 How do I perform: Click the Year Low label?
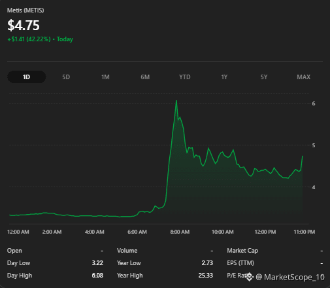coord(129,263)
